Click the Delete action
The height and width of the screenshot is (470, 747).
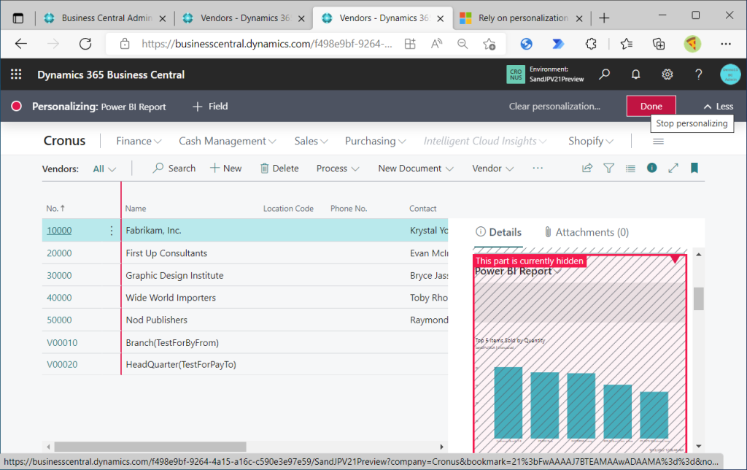tap(279, 169)
